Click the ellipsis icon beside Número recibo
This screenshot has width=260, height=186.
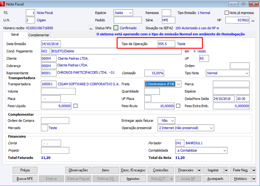point(91,28)
